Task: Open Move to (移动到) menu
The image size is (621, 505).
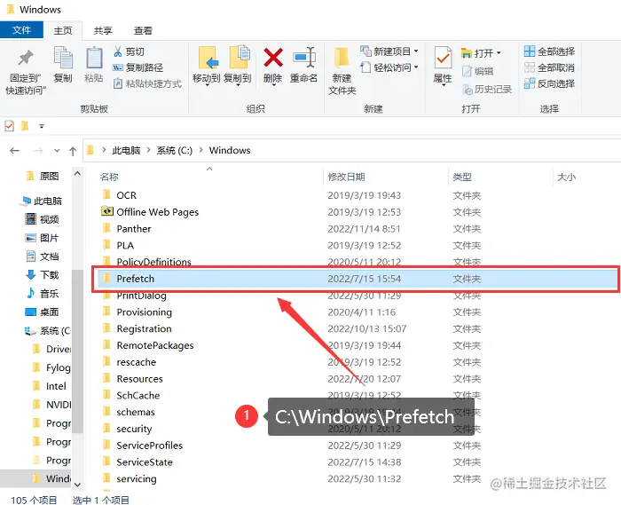Action: click(207, 66)
